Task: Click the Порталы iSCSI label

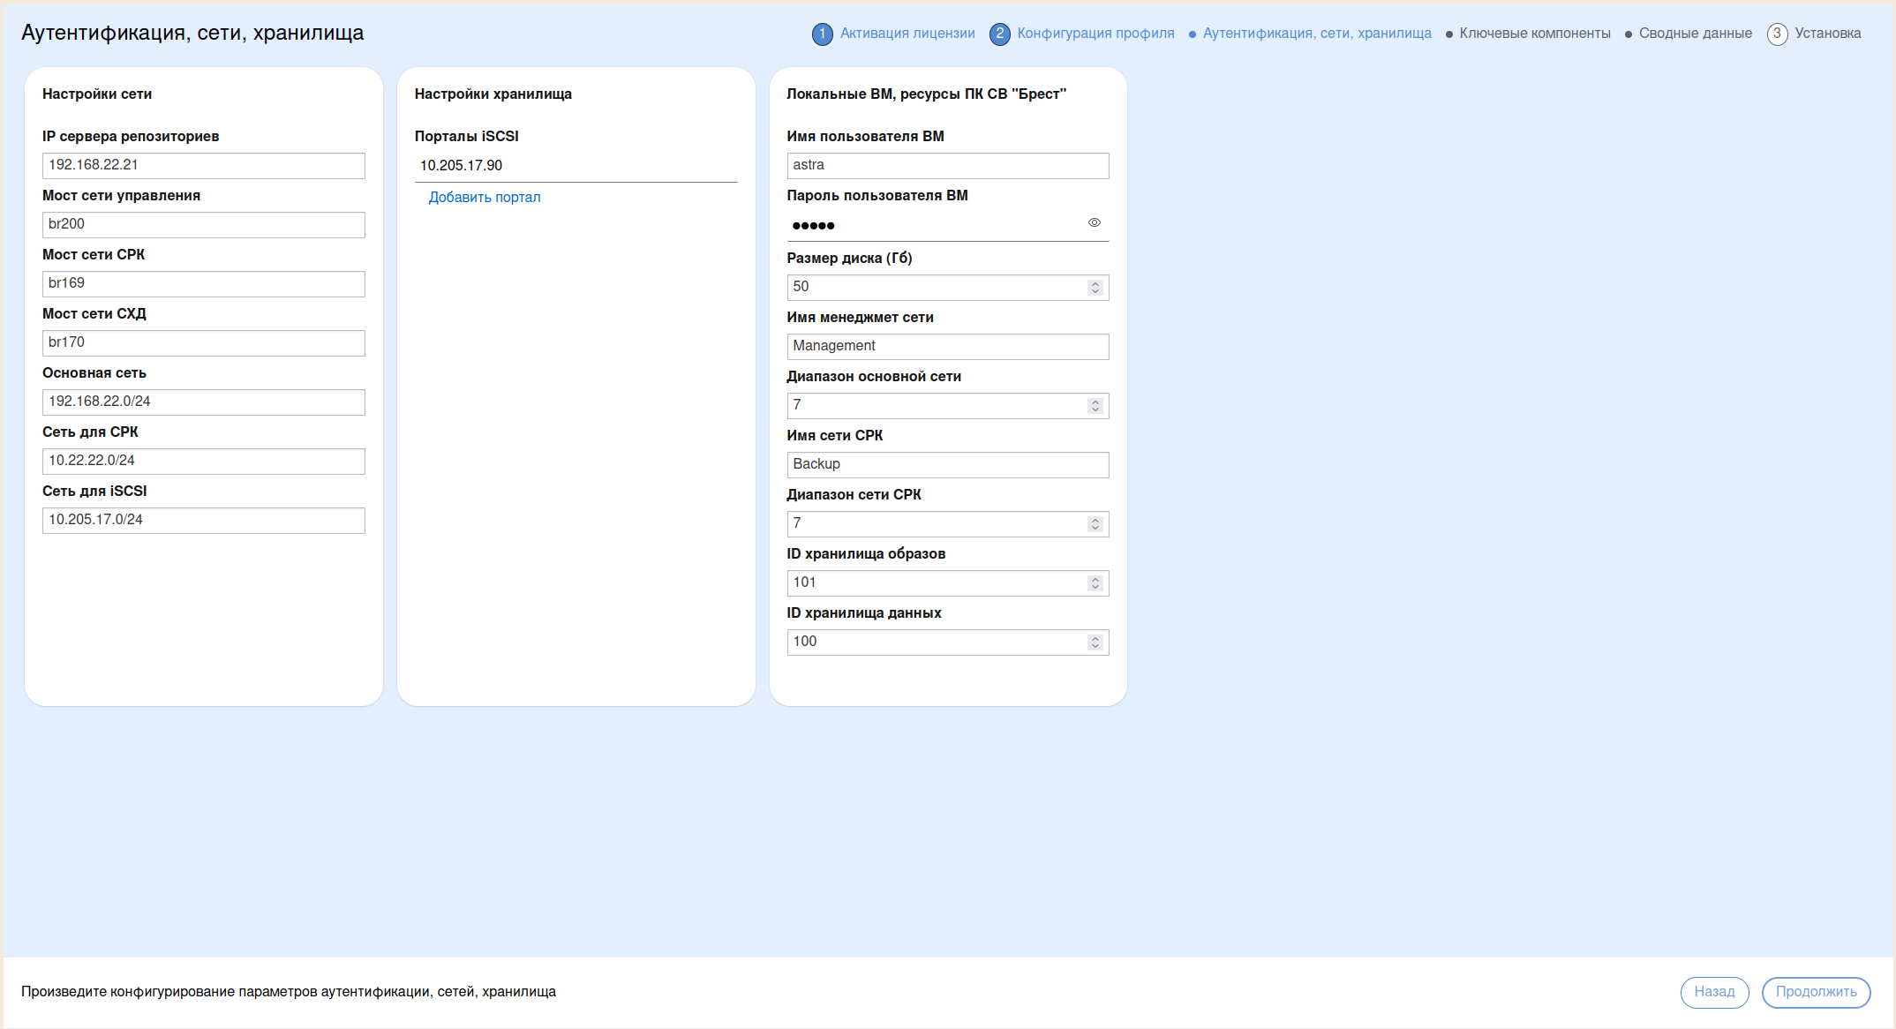Action: click(x=467, y=137)
